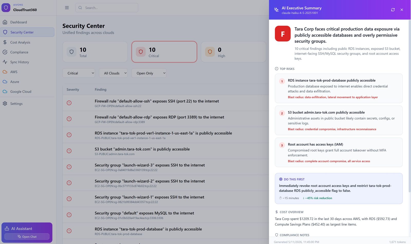Click the CloudTrust360 shield logo
Viewport: 411px width, 244px height.
[6, 8]
